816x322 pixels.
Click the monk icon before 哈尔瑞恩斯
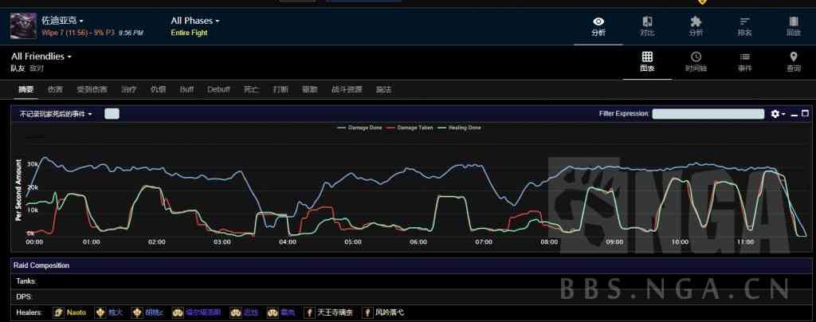click(178, 312)
